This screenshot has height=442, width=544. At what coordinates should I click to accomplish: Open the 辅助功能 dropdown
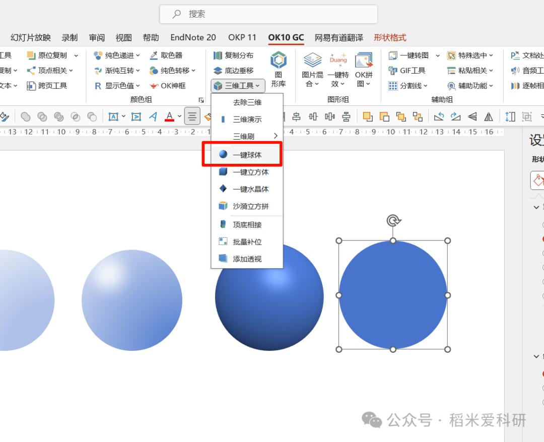point(470,86)
